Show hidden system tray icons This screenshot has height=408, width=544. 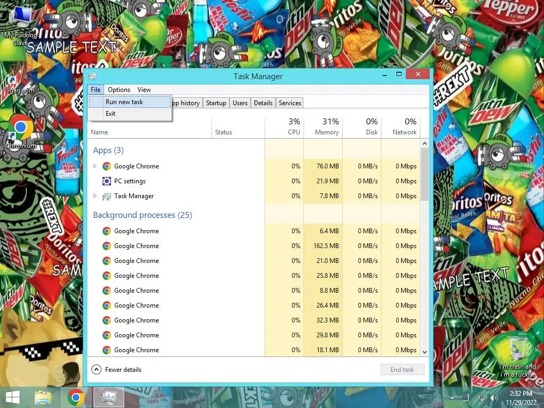pyautogui.click(x=452, y=398)
